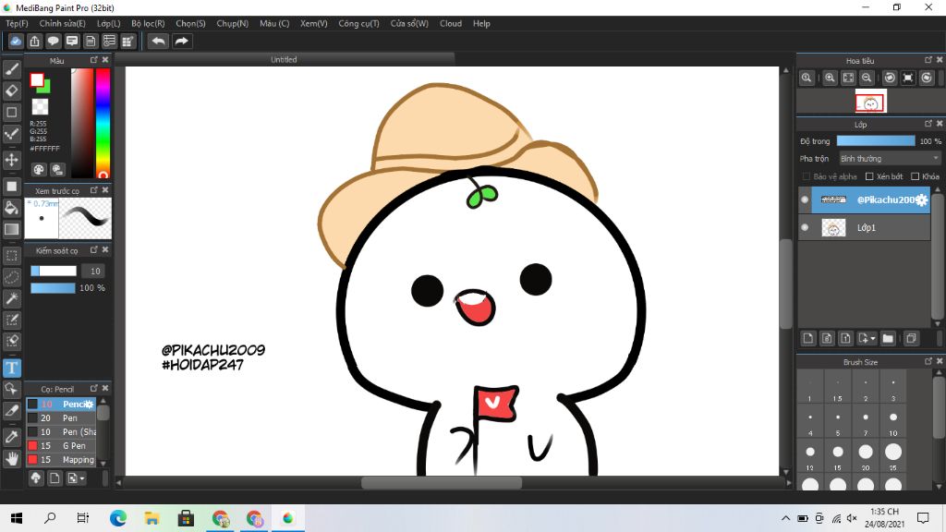Viewport: 946px width, 532px height.
Task: Select the Bucket fill tool
Action: tap(11, 208)
